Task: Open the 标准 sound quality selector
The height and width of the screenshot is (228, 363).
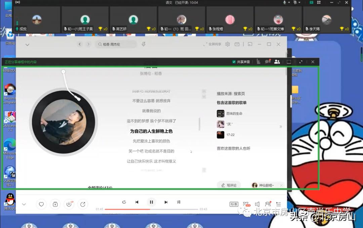Action: [x=234, y=204]
